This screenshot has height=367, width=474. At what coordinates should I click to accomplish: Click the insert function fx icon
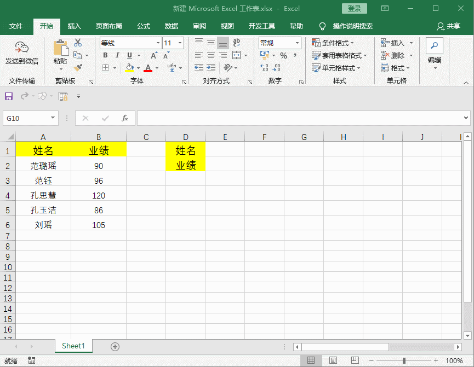coord(125,118)
